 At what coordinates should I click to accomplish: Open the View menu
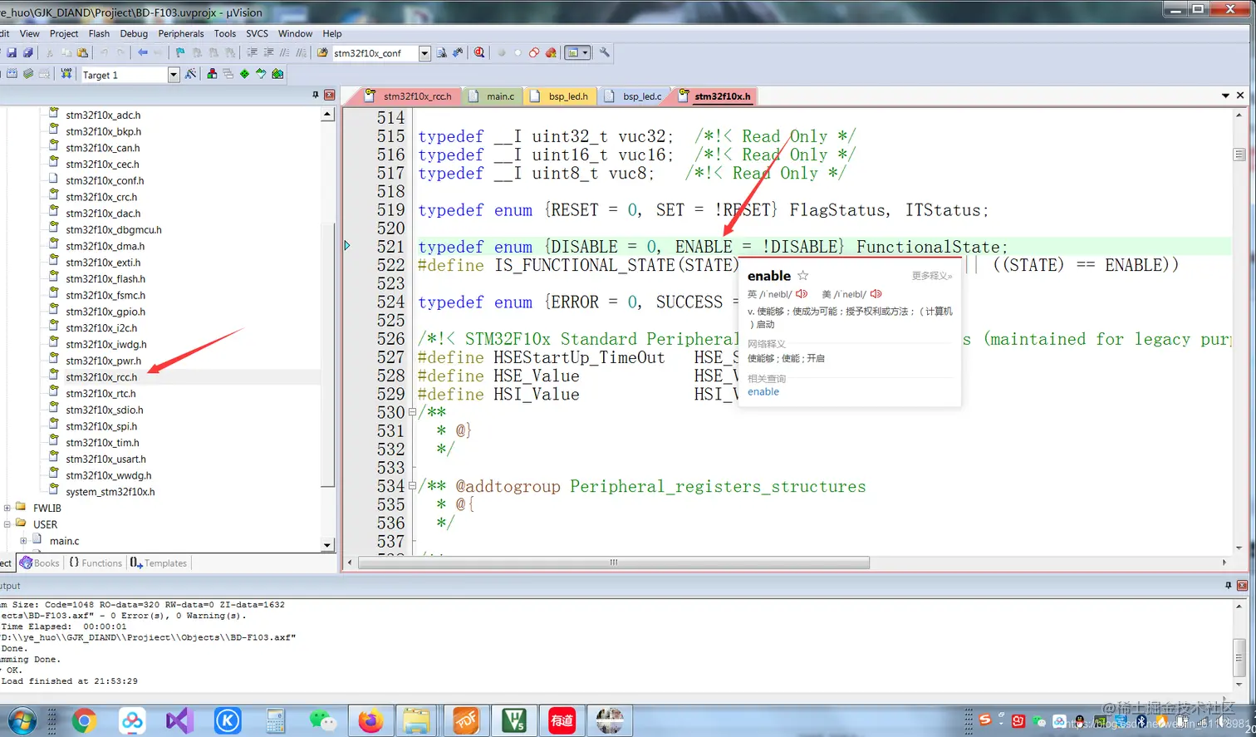pyautogui.click(x=29, y=33)
